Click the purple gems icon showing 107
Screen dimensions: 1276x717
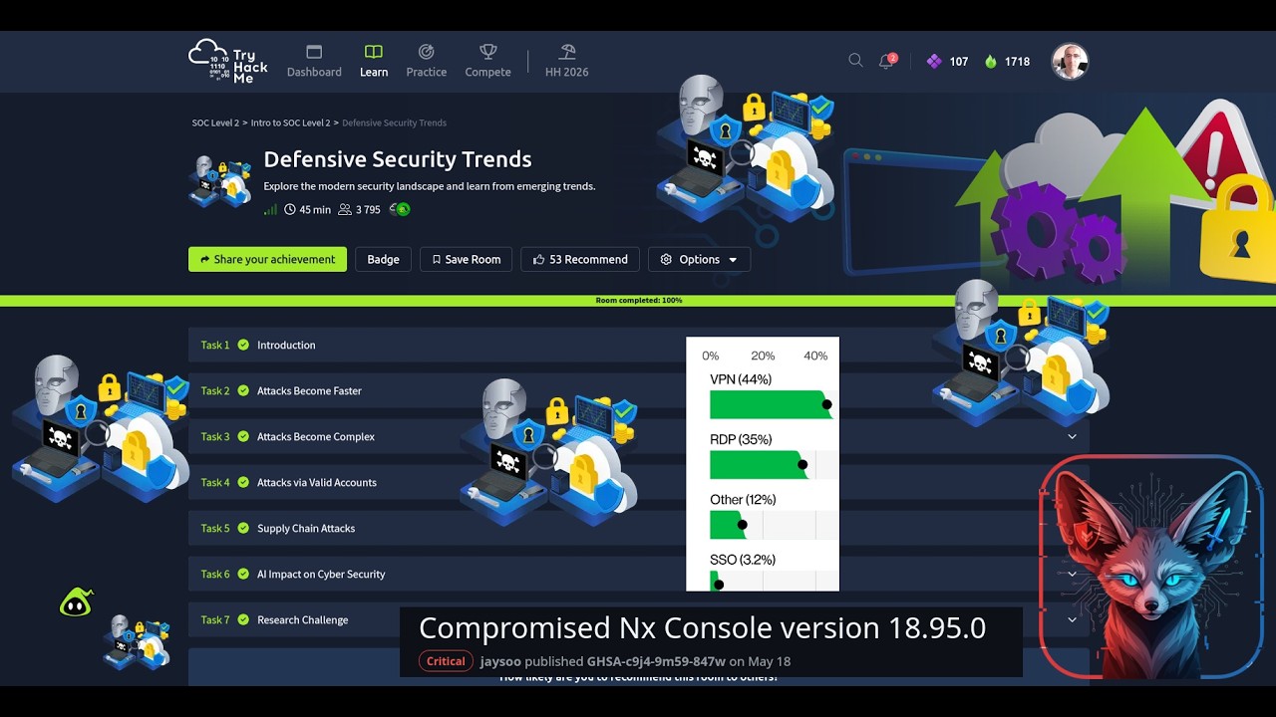point(934,61)
